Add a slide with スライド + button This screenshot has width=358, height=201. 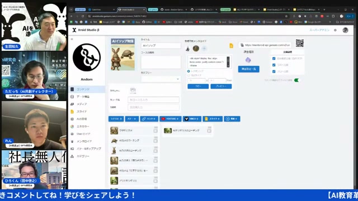point(213,119)
